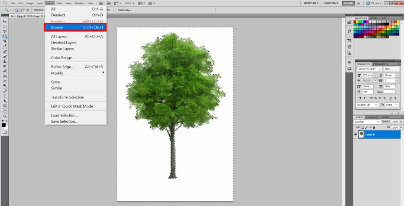This screenshot has width=404, height=206.
Task: Select the Zoom tool in the toolbox
Action: pos(5,116)
